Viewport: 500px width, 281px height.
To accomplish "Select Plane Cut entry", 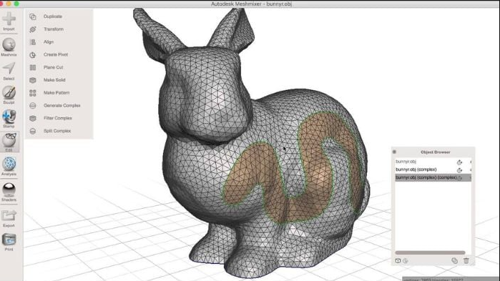I will click(53, 67).
